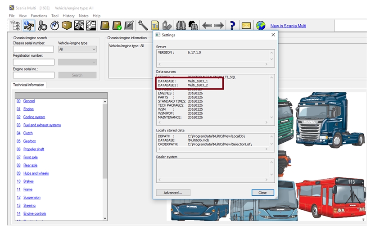Click the Data sources horizontal scroll right arrow
Viewport: 375px width, 230px height.
267,122
